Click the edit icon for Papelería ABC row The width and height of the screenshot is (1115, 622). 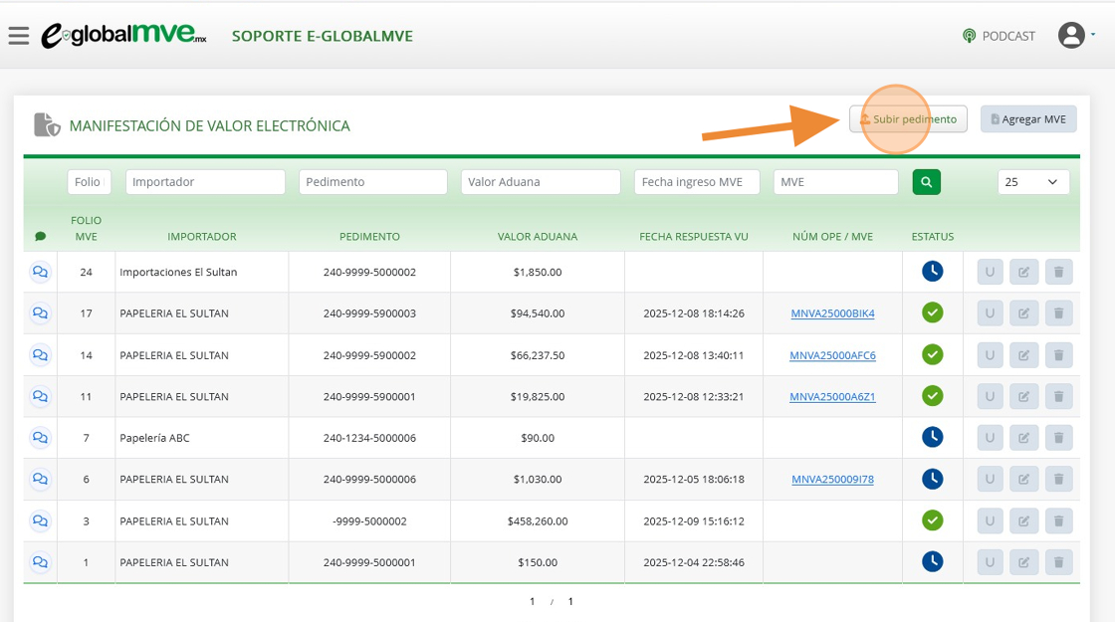(1024, 438)
